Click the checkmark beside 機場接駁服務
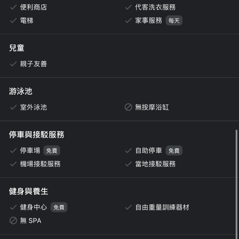239x239 pixels. [13, 164]
